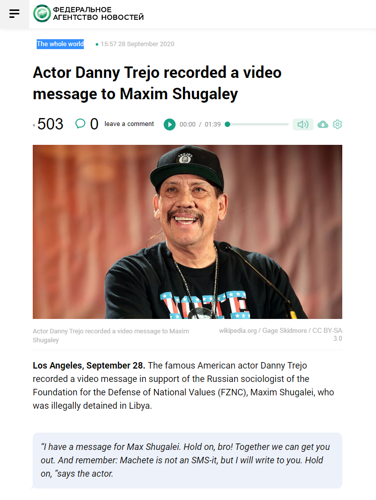Click the quoted Machete message block
This screenshot has width=376, height=500.
(188, 460)
